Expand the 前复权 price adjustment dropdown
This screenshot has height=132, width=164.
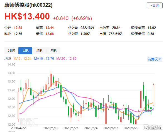155,59
